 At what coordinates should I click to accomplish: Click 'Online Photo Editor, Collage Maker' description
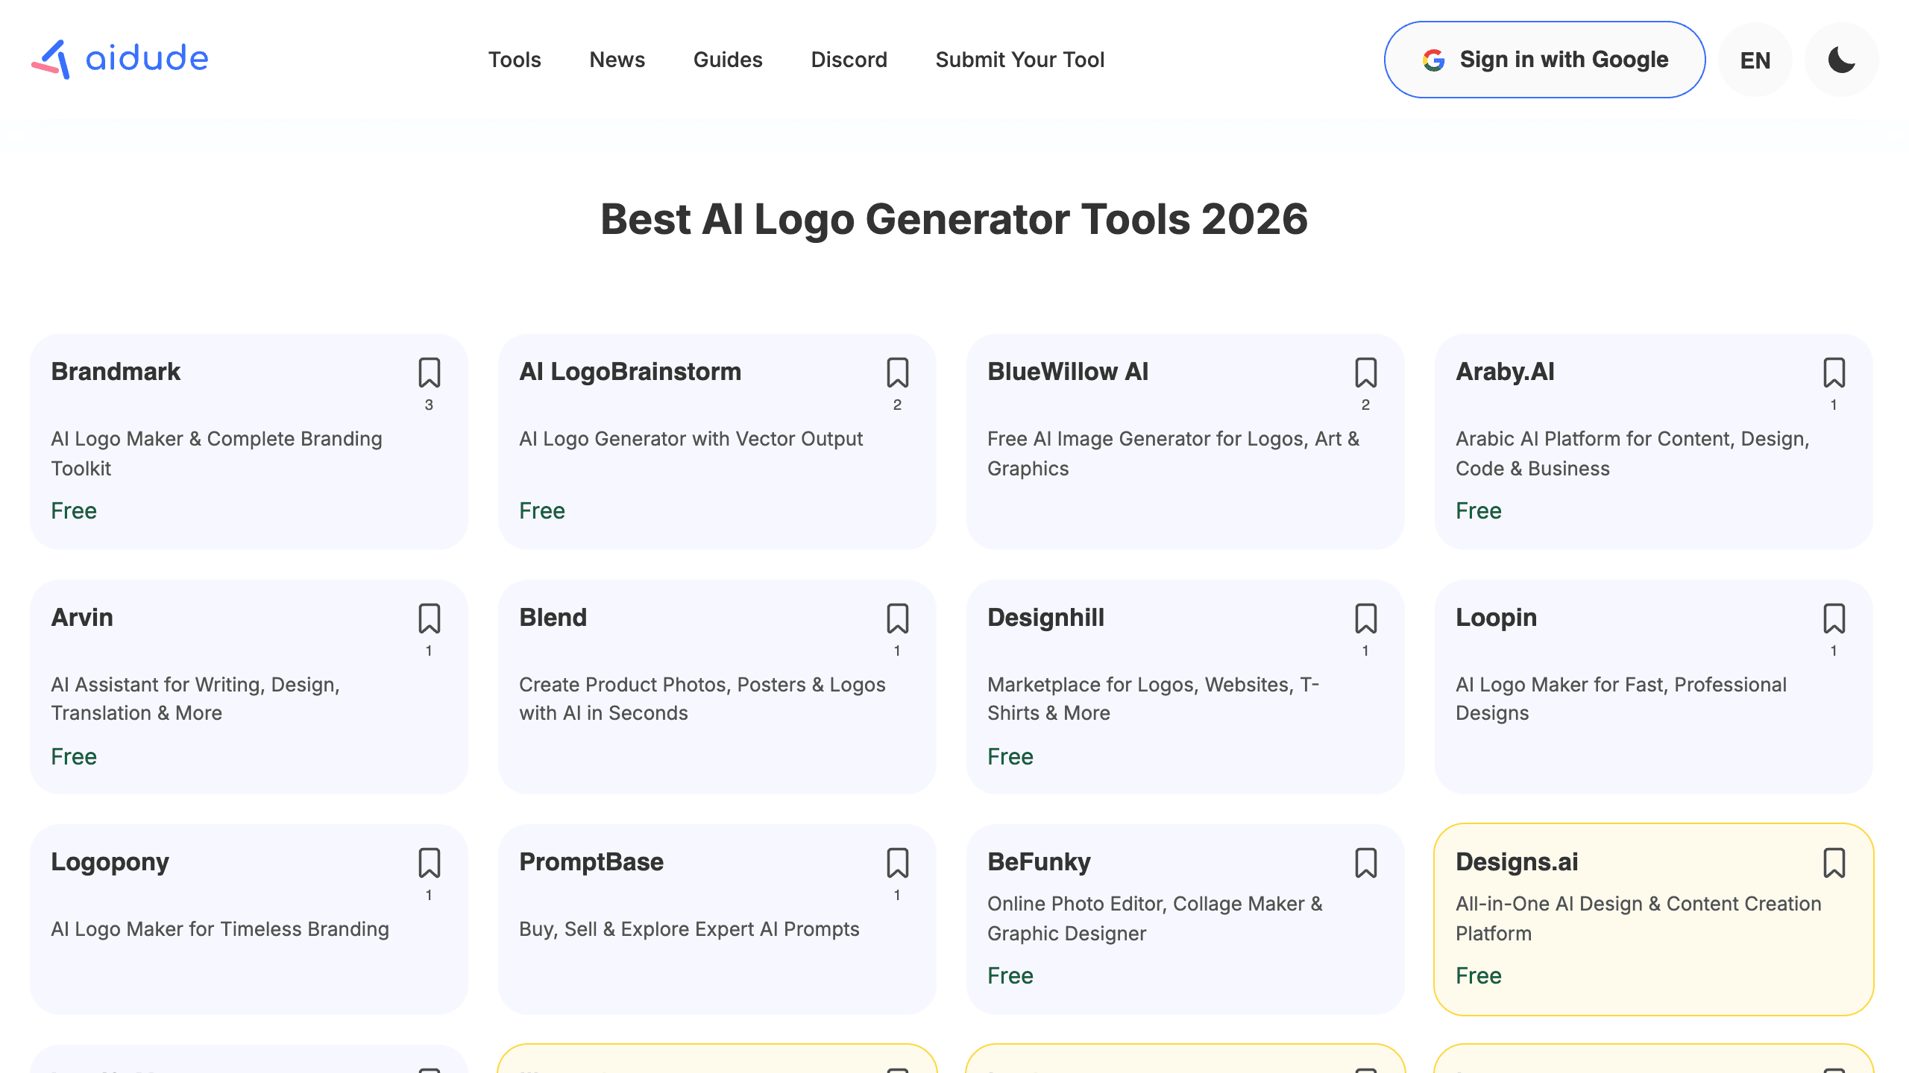tap(1155, 918)
